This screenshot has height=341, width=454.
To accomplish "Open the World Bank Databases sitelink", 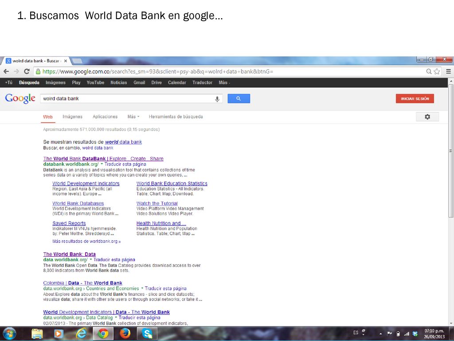I will tap(78, 203).
